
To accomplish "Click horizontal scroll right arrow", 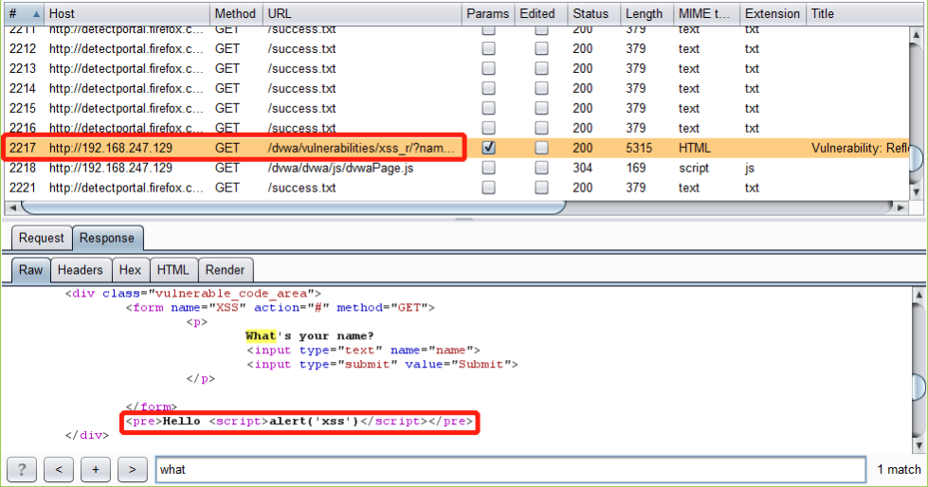I will coord(901,207).
